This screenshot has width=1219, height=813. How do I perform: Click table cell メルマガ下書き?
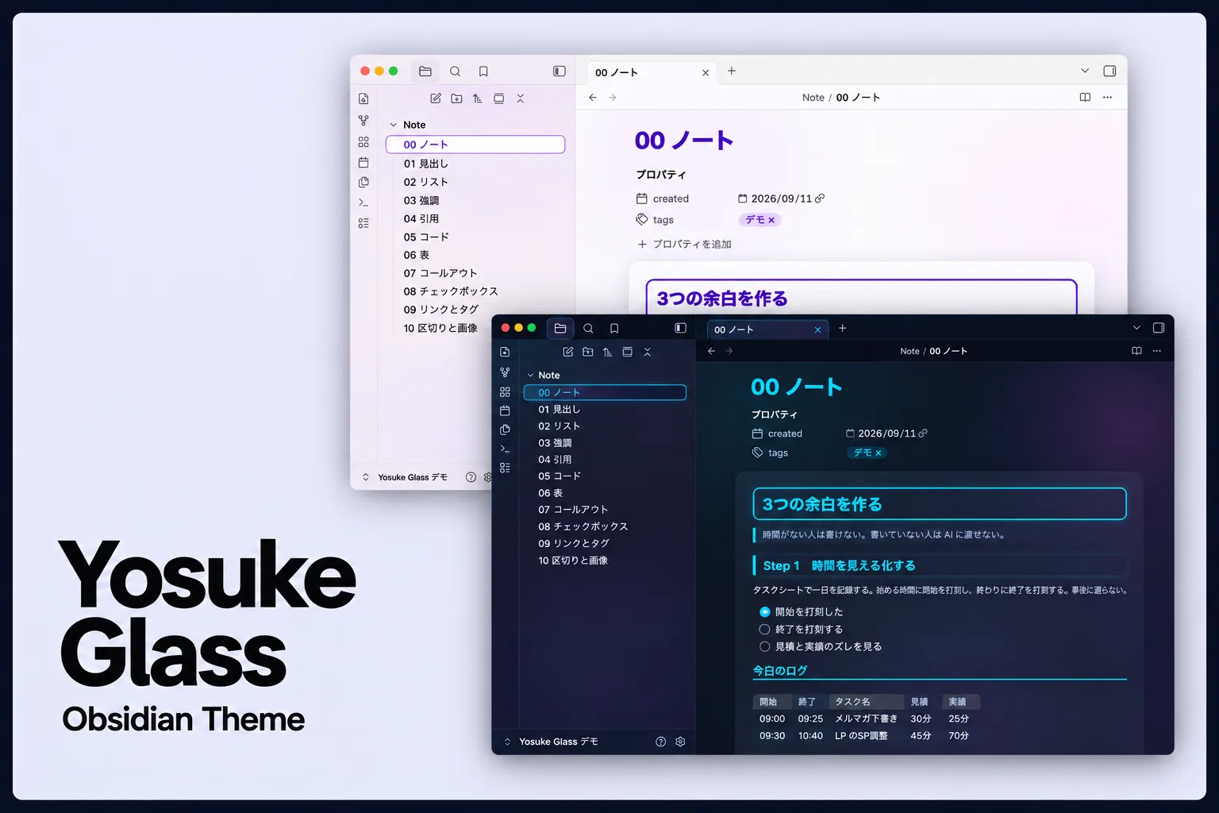(x=866, y=719)
